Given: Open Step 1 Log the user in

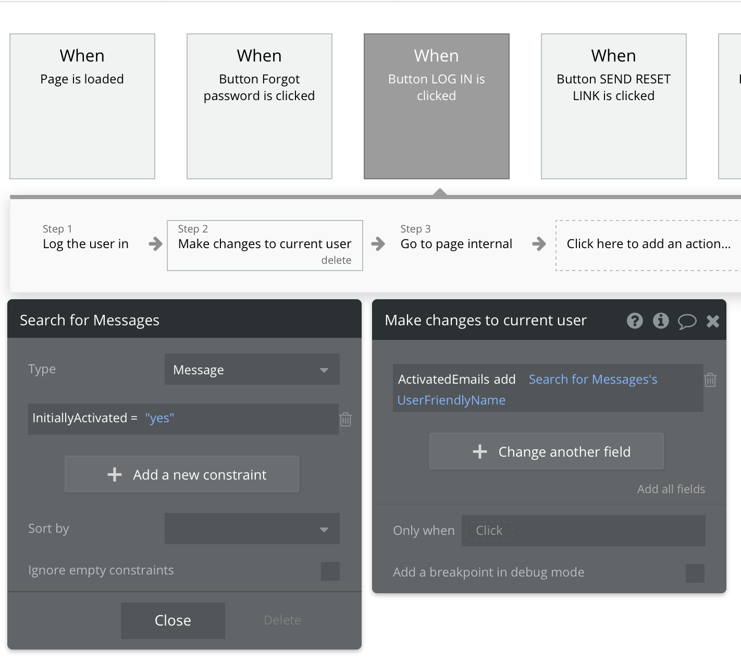Looking at the screenshot, I should tap(85, 237).
